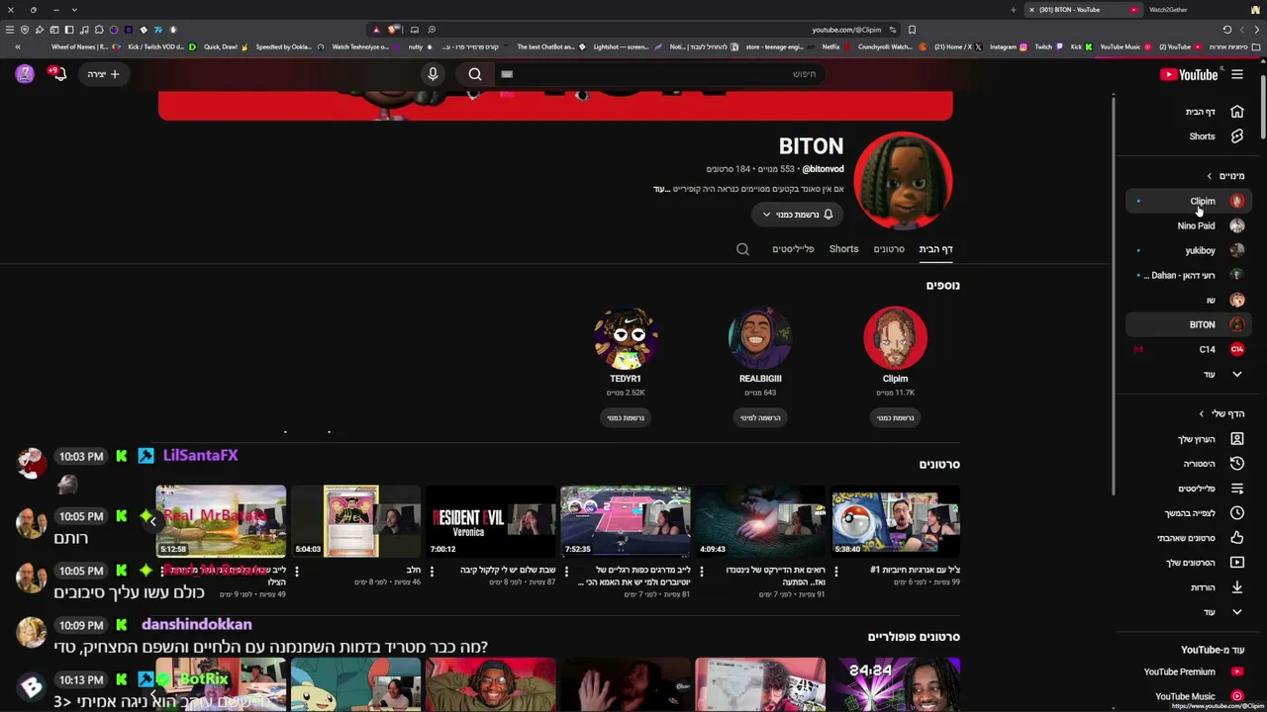Start a voice search with the microphone

433,74
